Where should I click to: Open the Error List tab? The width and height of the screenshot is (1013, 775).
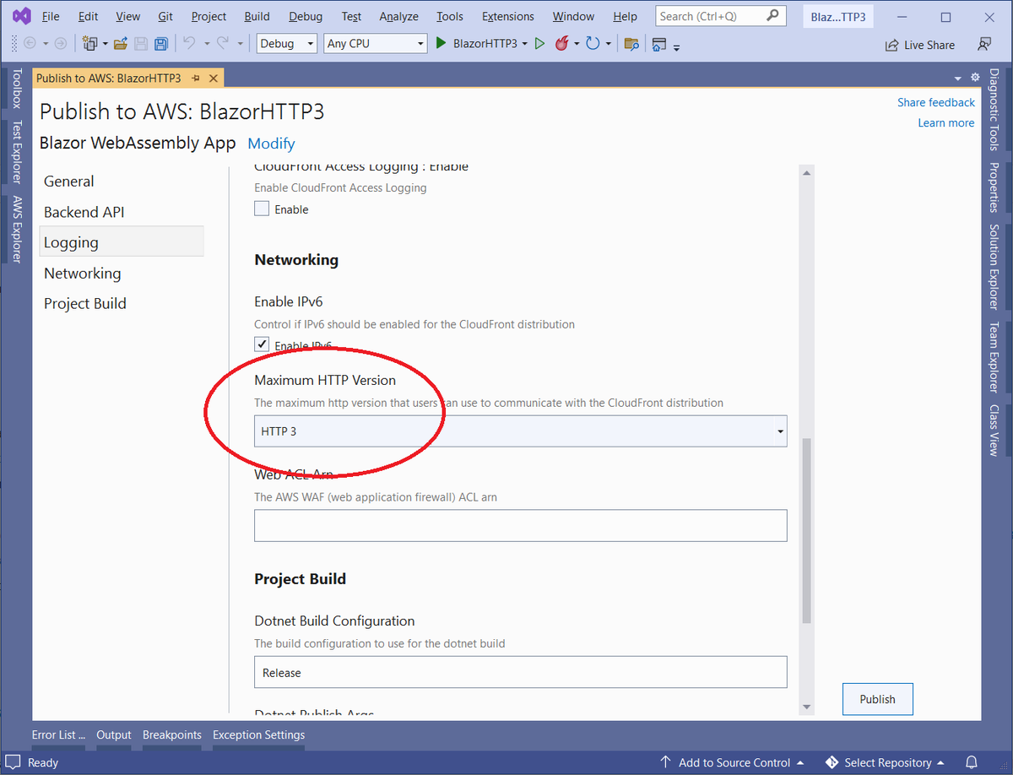coord(58,734)
